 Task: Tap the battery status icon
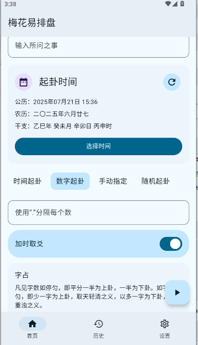182,4
